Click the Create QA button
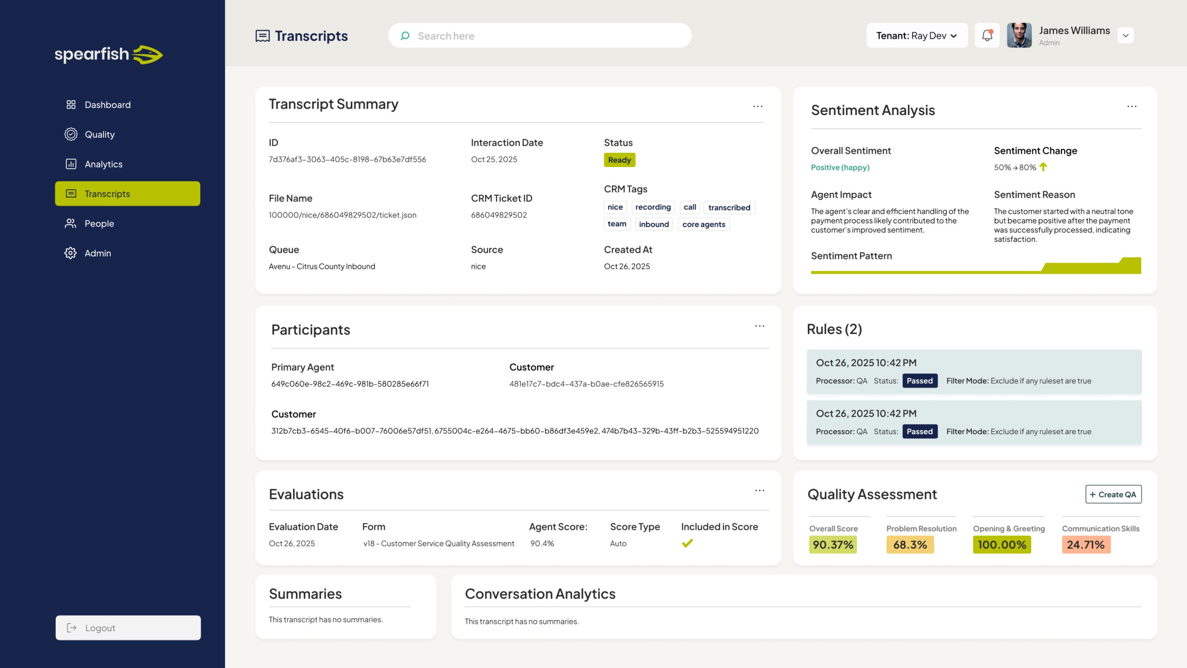The image size is (1187, 668). 1113,494
